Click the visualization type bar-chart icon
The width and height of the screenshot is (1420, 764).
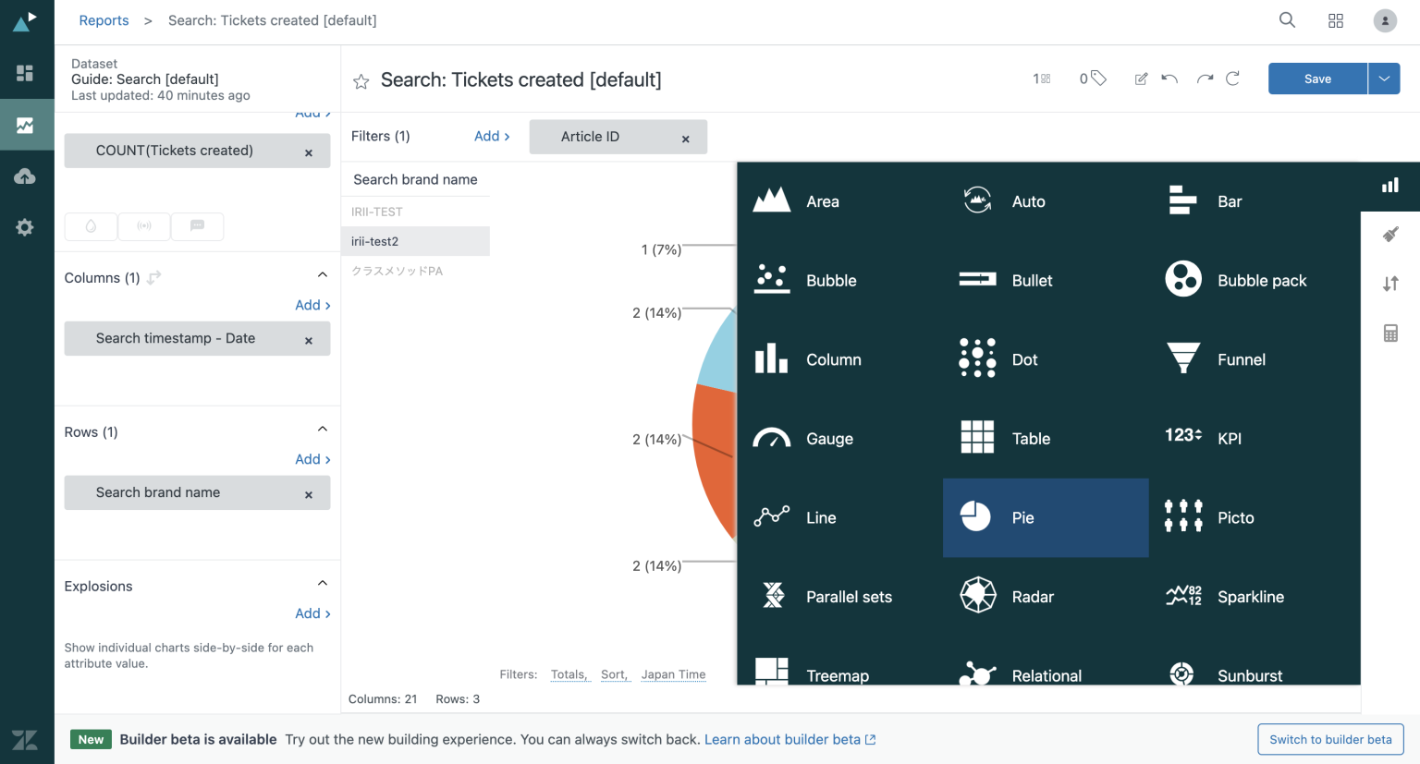(1390, 186)
